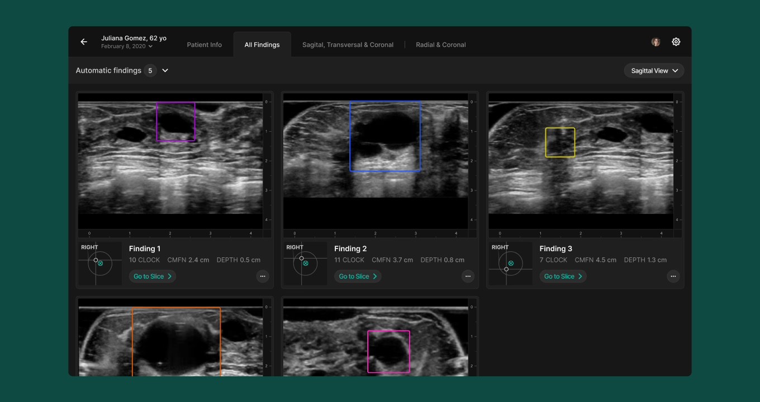
Task: Click the Finding 1 ultrasound image
Action: click(170, 161)
